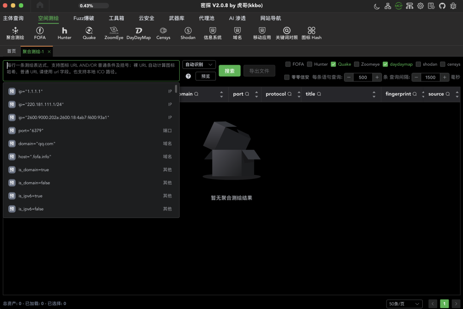
Task: Click the help question mark button
Action: point(188,76)
